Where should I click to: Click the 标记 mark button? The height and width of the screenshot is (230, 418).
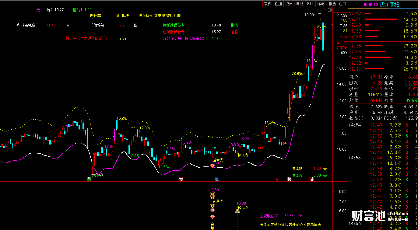[x=321, y=4]
